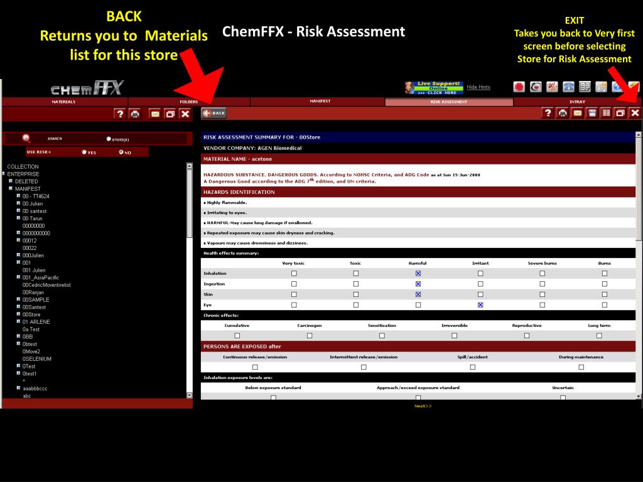Click the handwritten W icon in header
The image size is (643, 482).
[x=552, y=87]
